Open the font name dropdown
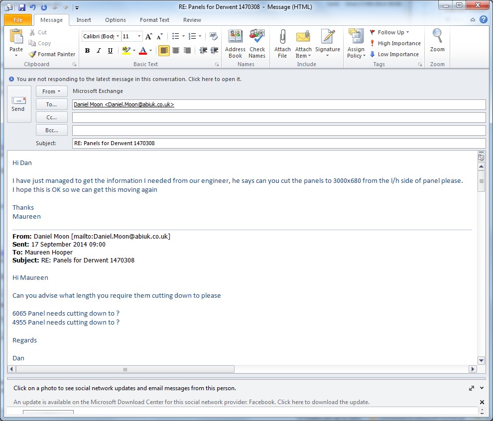Viewport: 493px width, 421px height. click(x=118, y=36)
